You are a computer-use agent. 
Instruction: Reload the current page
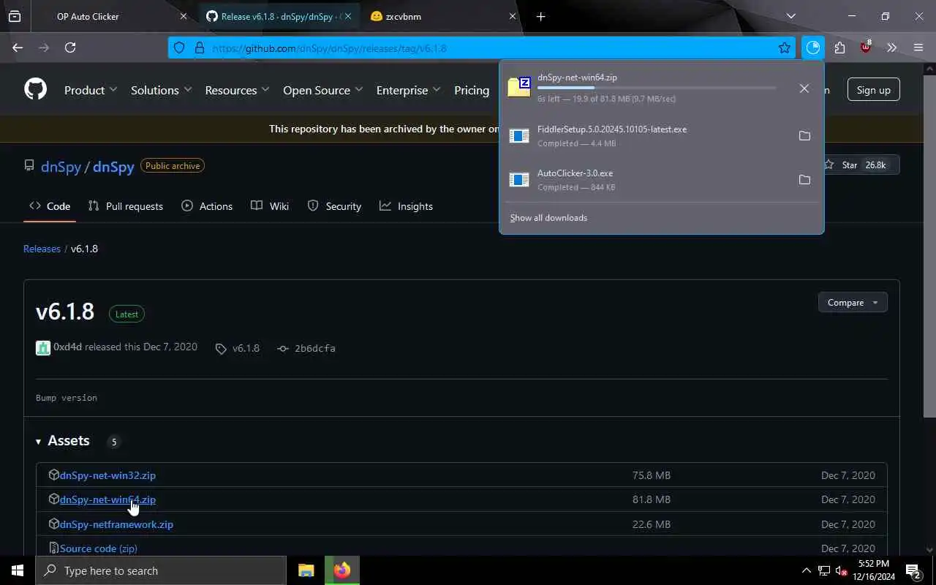click(x=70, y=48)
